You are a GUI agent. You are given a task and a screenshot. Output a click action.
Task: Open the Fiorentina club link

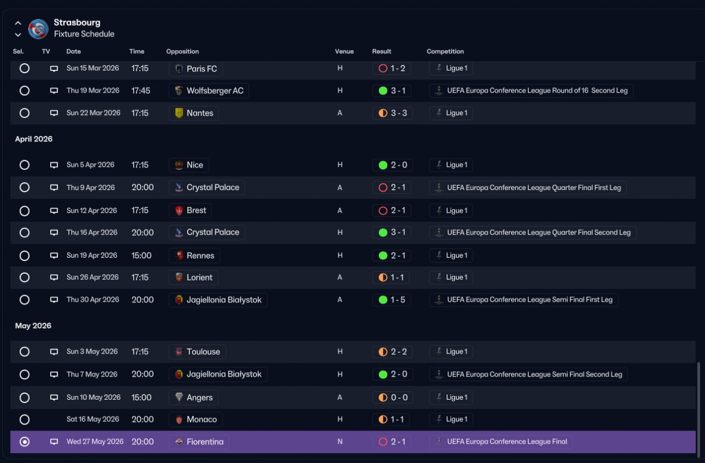pyautogui.click(x=199, y=442)
